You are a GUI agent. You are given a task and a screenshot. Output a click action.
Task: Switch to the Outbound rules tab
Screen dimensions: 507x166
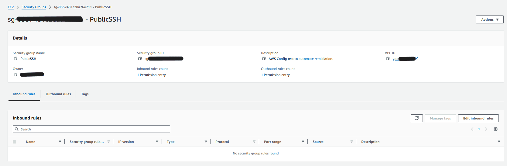pos(58,94)
